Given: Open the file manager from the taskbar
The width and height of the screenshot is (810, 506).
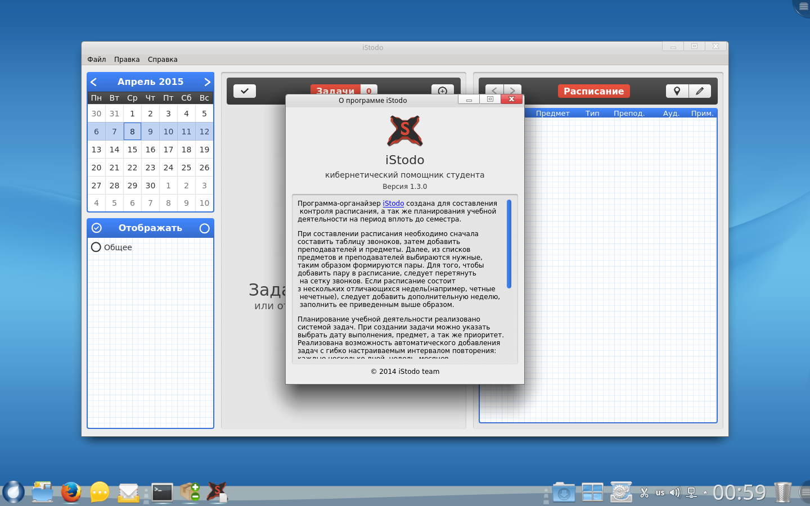Looking at the screenshot, I should tap(42, 492).
